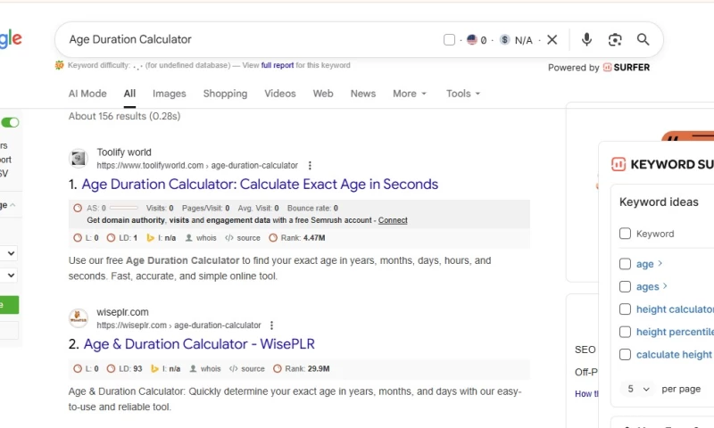The height and width of the screenshot is (428, 714).
Task: Click whois in the wiseplr result row
Action: pyautogui.click(x=205, y=369)
